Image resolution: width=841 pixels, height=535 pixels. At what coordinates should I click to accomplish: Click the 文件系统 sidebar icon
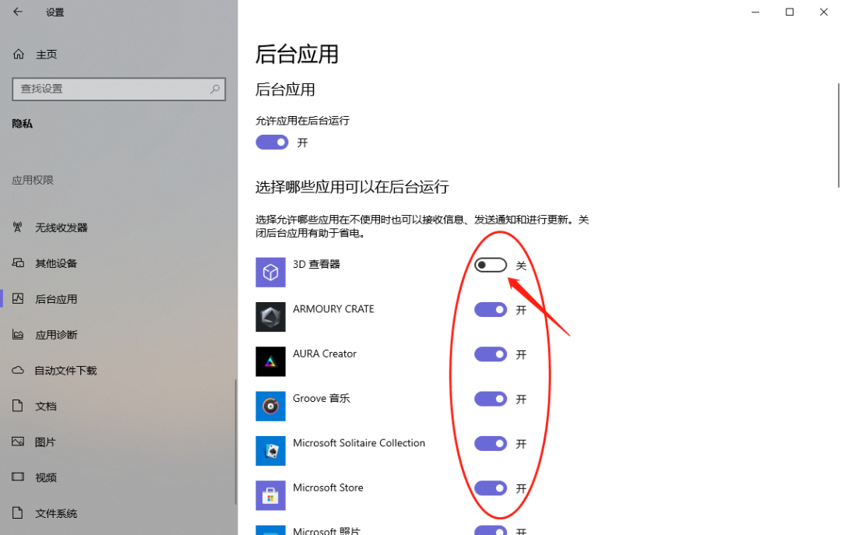tap(18, 513)
